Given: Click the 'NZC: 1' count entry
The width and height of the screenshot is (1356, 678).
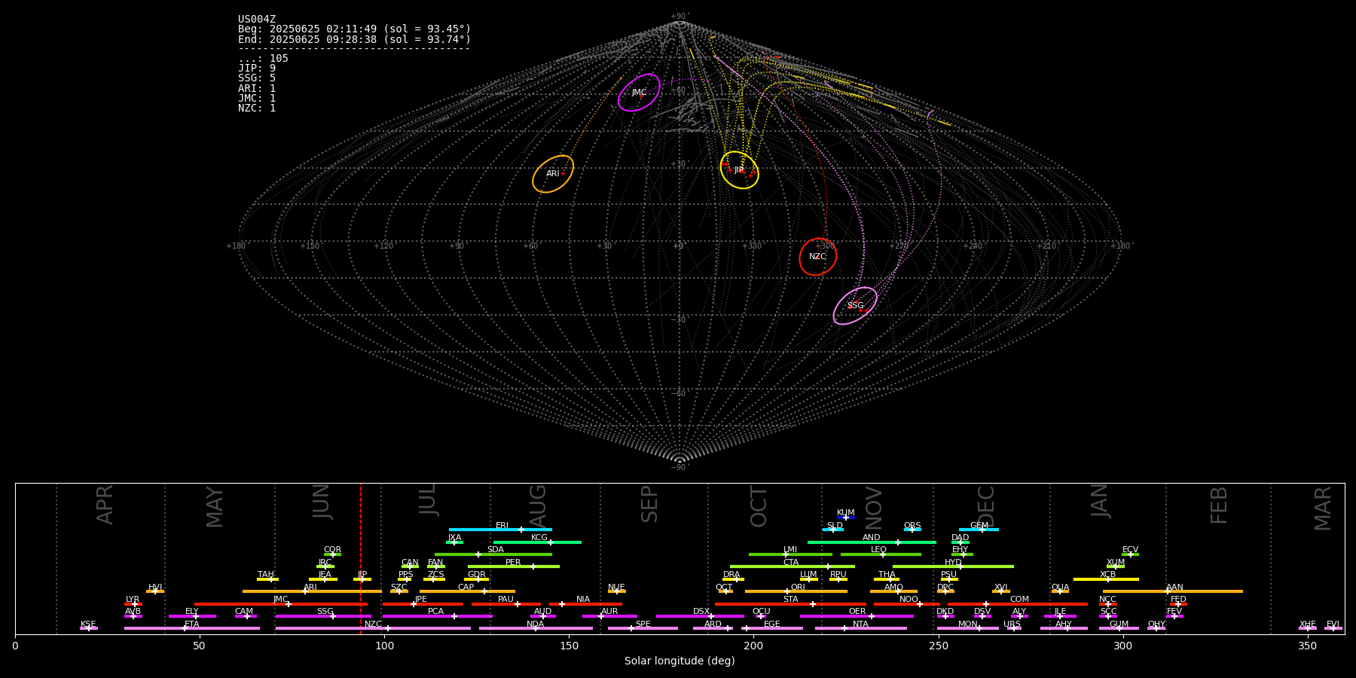Looking at the screenshot, I should (257, 108).
